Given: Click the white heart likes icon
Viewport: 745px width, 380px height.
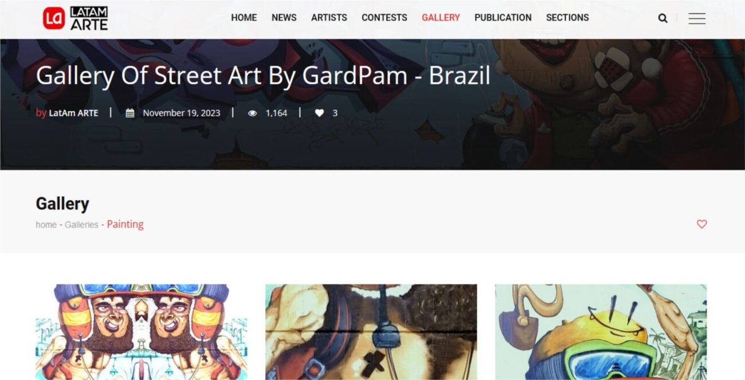Looking at the screenshot, I should tap(319, 113).
